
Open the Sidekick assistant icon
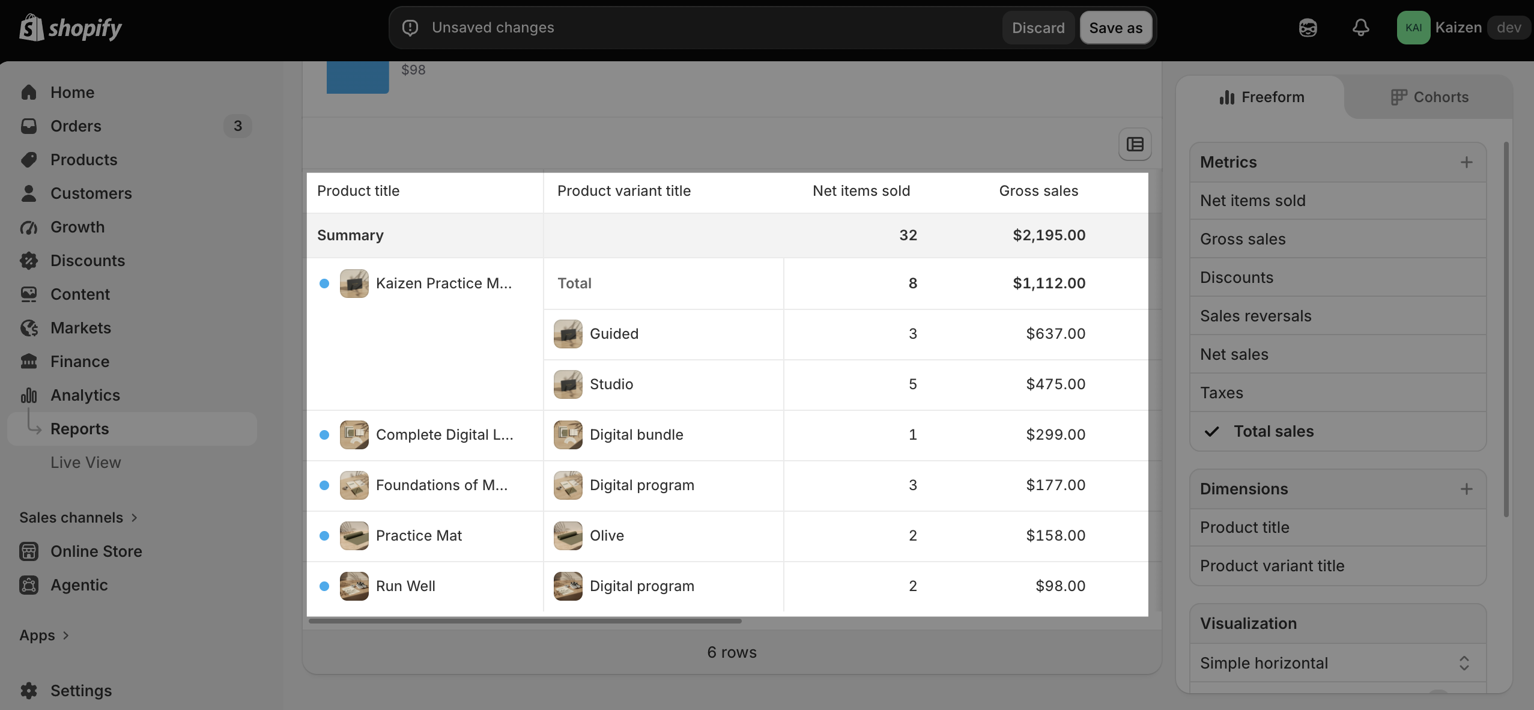[x=1308, y=28]
